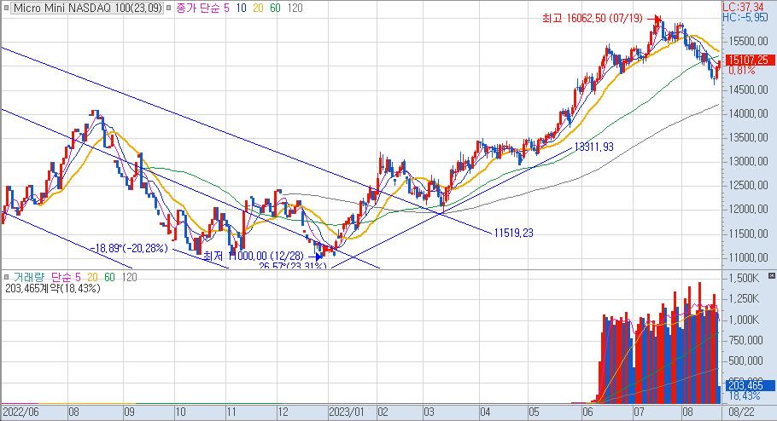Screen dimensions: 777x421
Task: Click the -18,89°(-20,28%) angle annotation
Action: point(129,248)
